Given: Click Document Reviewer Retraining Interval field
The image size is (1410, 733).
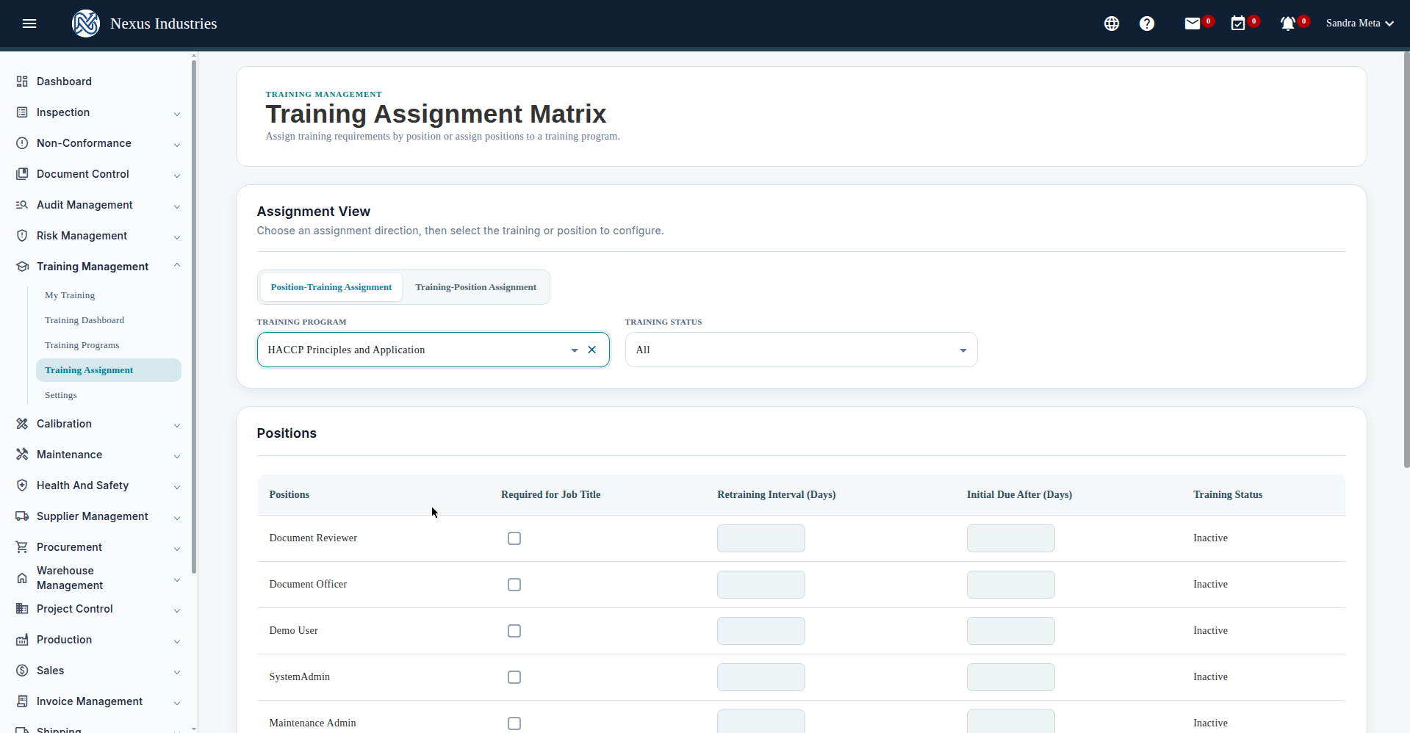Looking at the screenshot, I should [761, 538].
